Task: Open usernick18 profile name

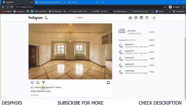Action: tap(129, 58)
